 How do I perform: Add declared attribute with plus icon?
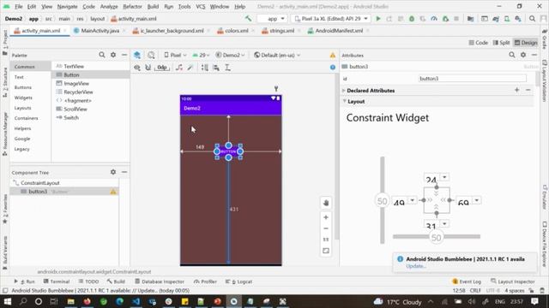click(516, 90)
